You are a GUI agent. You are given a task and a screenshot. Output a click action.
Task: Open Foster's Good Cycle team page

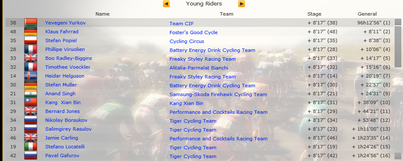193,32
